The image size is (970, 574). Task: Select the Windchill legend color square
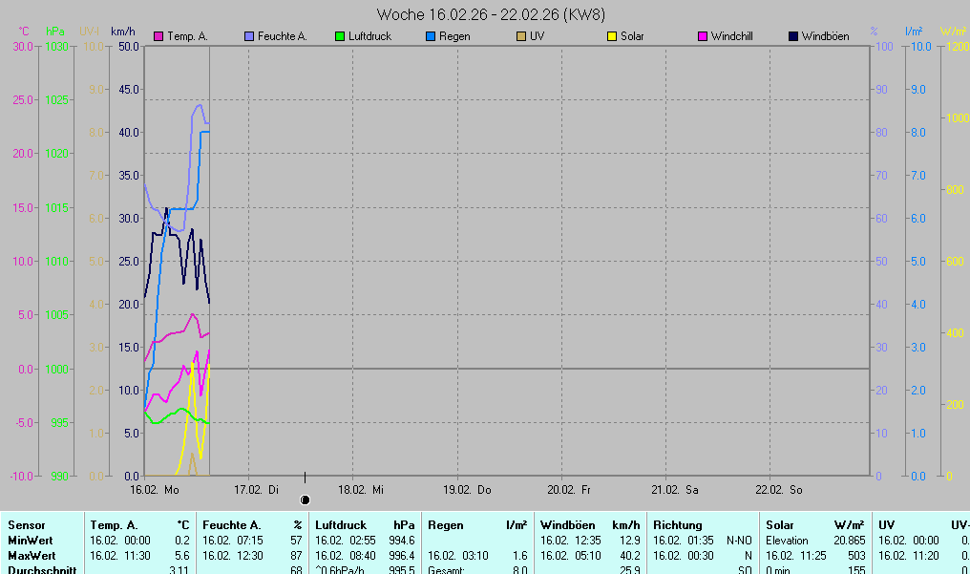coord(703,36)
